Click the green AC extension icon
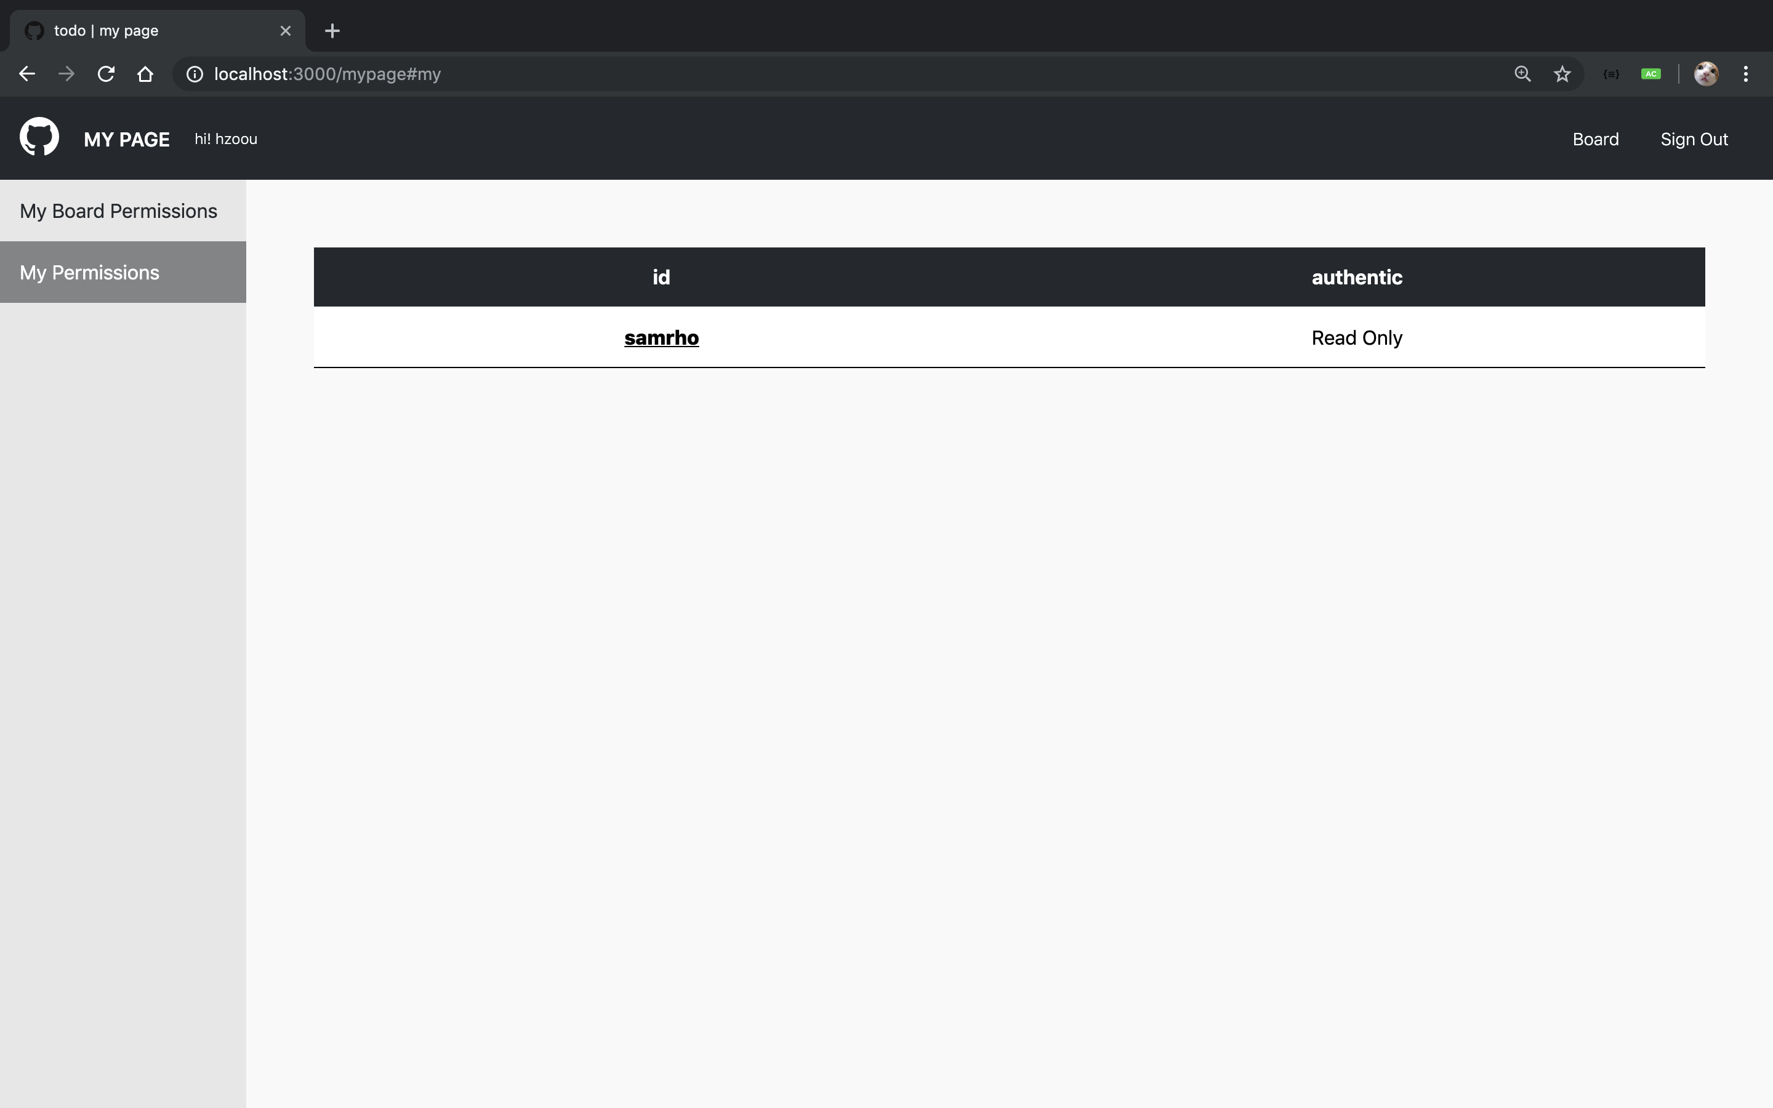This screenshot has width=1773, height=1108. [x=1650, y=74]
